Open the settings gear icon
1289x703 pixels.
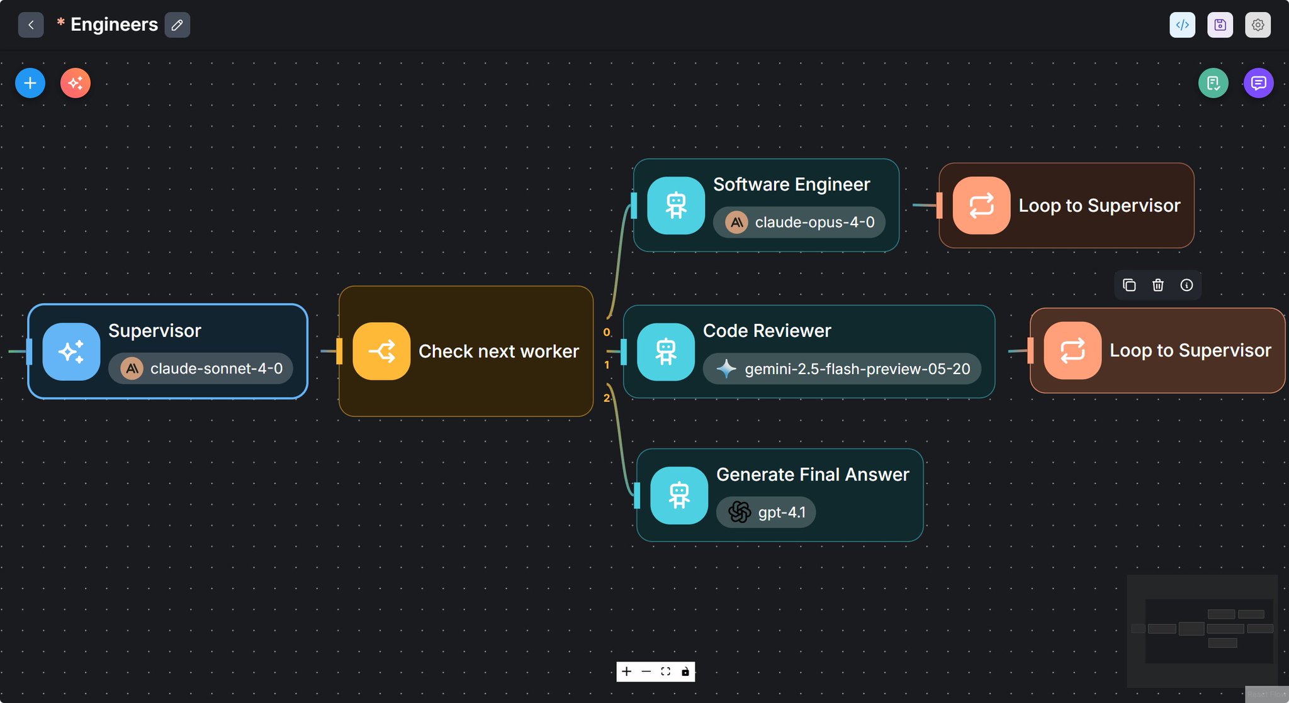(1258, 25)
